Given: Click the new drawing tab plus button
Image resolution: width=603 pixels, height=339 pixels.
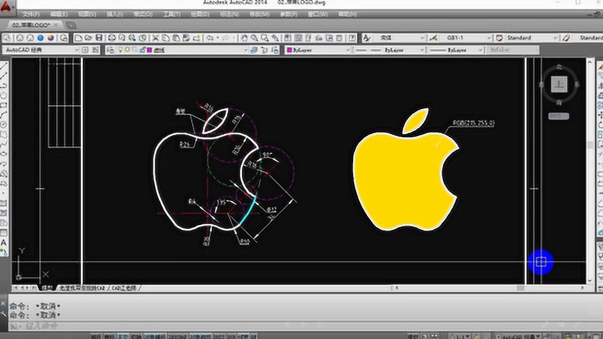Looking at the screenshot, I should pyautogui.click(x=71, y=25).
